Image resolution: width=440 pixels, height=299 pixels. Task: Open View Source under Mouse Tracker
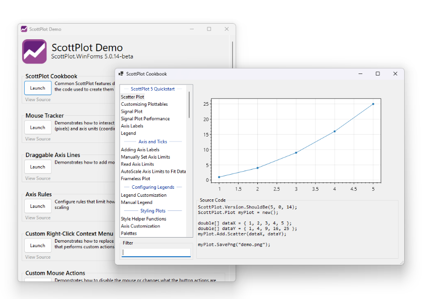point(38,139)
